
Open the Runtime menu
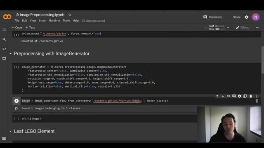pyautogui.click(x=54, y=21)
